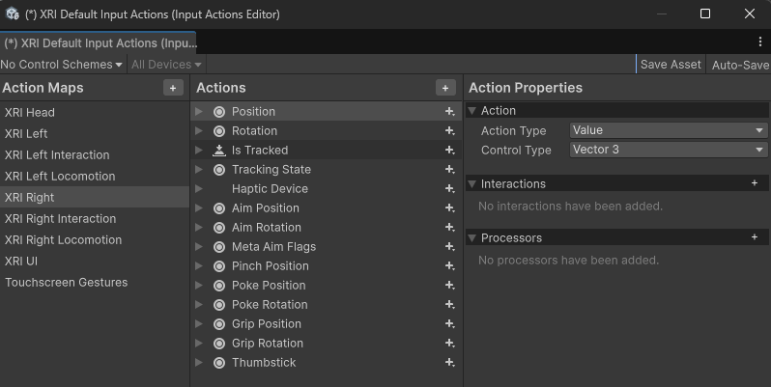Toggle the Auto-Save option

(740, 65)
